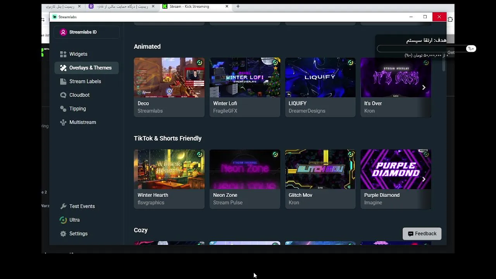Click the browser extensions puzzle icon
The image size is (496, 279).
pyautogui.click(x=450, y=19)
